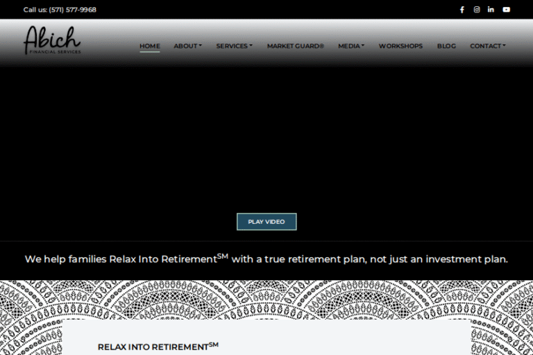
Task: Visit the LinkedIn icon link
Action: [491, 10]
